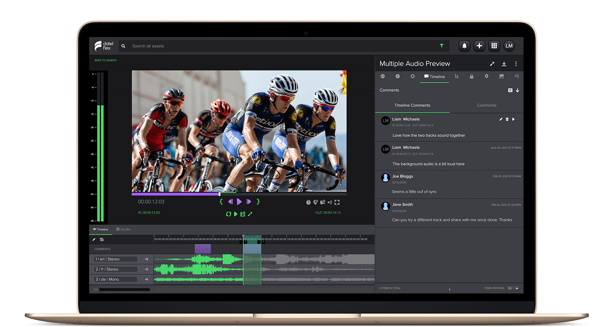
Task: Open the notifications bell icon
Action: click(464, 46)
